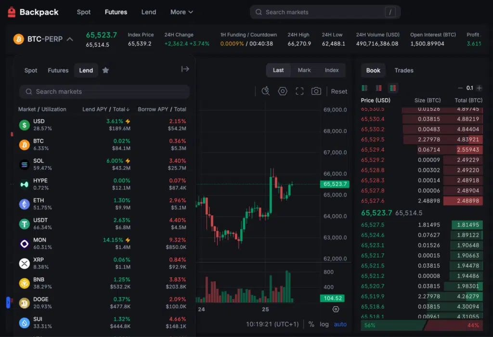The width and height of the screenshot is (493, 337).
Task: Expand the More menu dropdown
Action: pos(182,12)
